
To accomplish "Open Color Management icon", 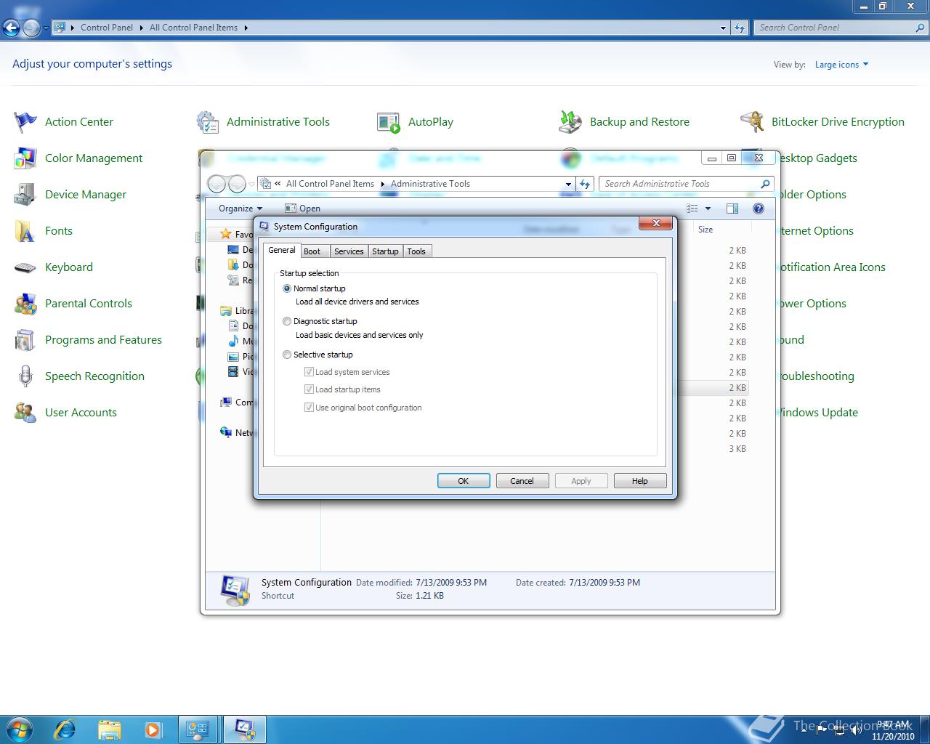I will (25, 158).
